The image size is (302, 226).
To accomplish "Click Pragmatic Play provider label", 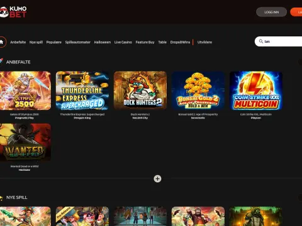I will [x=25, y=118].
